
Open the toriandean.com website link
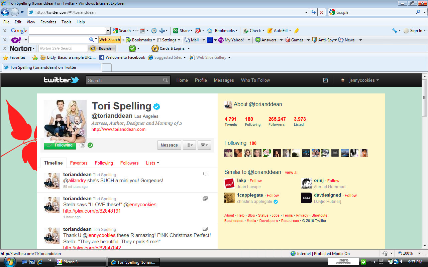(118, 129)
